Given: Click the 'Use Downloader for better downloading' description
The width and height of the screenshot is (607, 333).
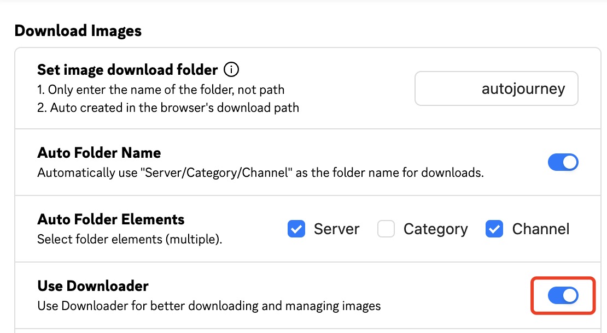Looking at the screenshot, I should point(209,306).
